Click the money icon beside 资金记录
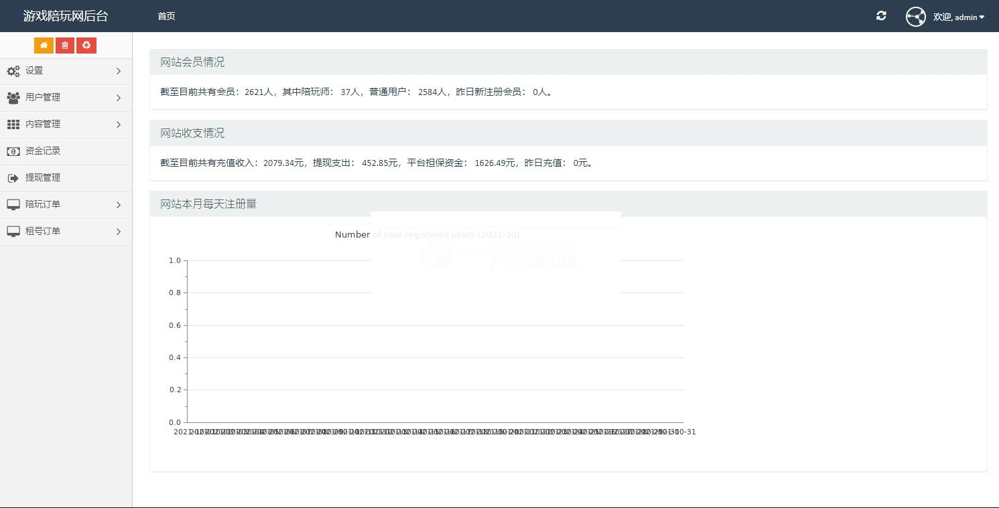999x508 pixels. pyautogui.click(x=13, y=151)
